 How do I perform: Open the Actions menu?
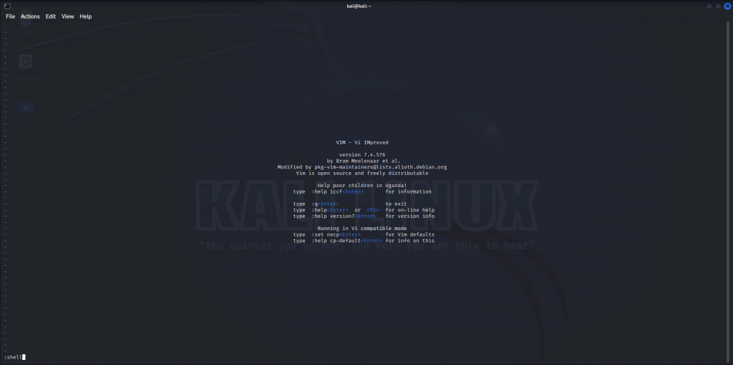click(x=30, y=16)
